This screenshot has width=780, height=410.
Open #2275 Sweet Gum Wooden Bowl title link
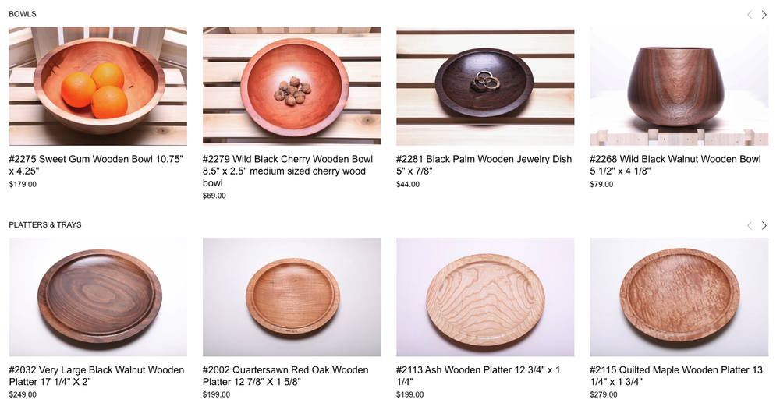click(x=96, y=165)
